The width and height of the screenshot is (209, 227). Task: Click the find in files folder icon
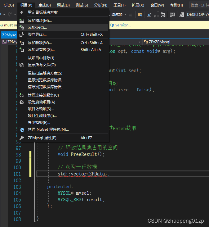(140, 15)
